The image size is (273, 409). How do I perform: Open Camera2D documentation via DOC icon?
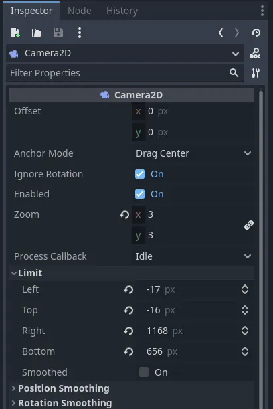pyautogui.click(x=256, y=53)
